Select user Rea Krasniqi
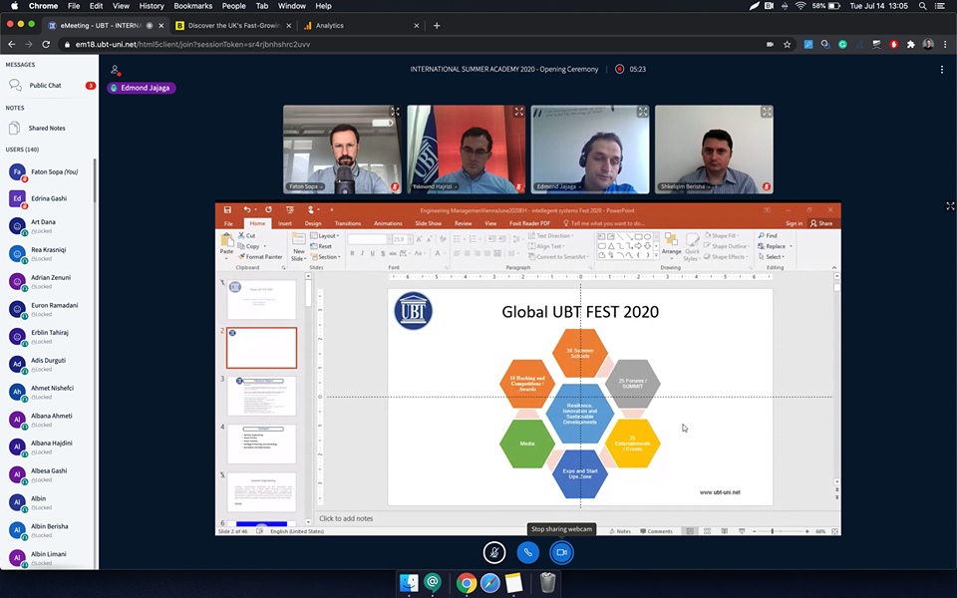This screenshot has height=598, width=957. (x=49, y=254)
